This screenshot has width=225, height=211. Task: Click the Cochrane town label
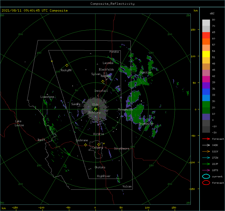click(82, 140)
